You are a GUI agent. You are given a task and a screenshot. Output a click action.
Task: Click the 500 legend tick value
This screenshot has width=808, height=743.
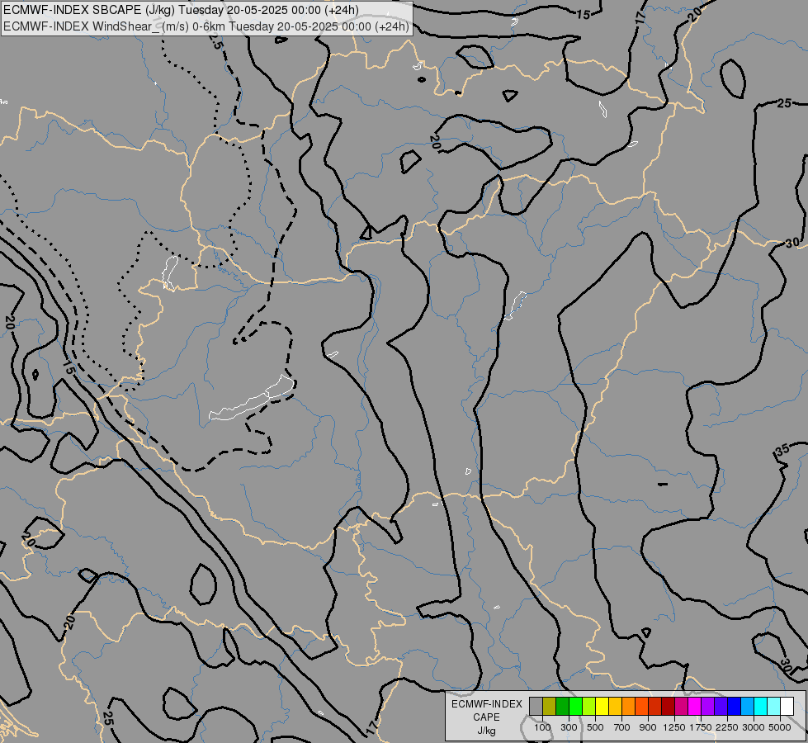click(595, 727)
